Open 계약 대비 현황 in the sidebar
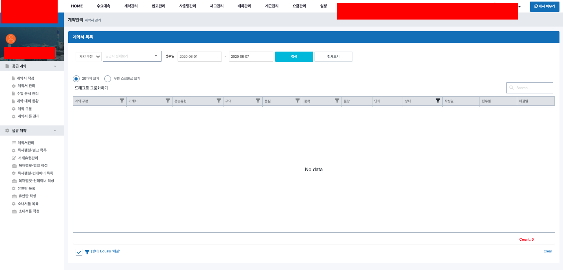Viewport: 563px width, 270px height. [x=28, y=101]
